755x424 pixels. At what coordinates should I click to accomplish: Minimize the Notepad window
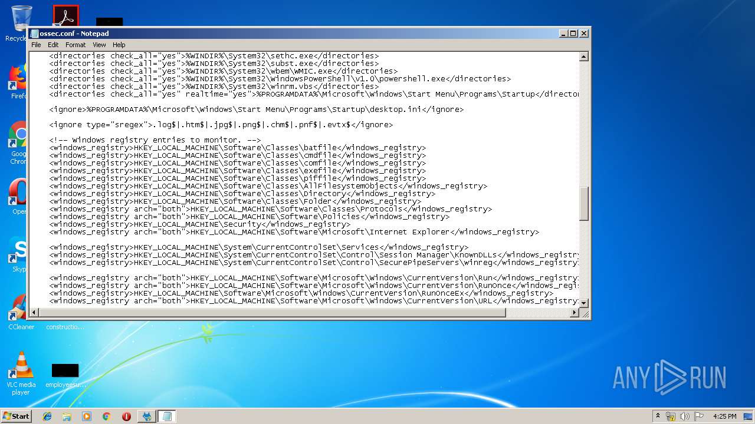(x=563, y=34)
